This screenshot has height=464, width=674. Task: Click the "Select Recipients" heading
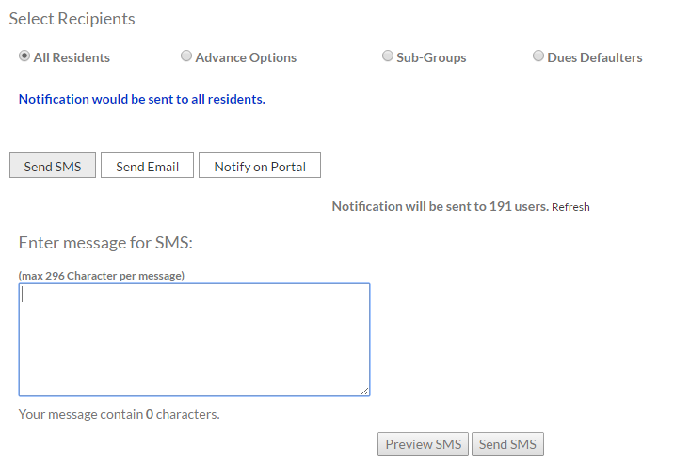click(72, 19)
